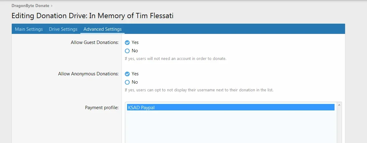Image resolution: width=367 pixels, height=143 pixels.
Task: Click the guest donations account hint text
Action: pos(175,58)
